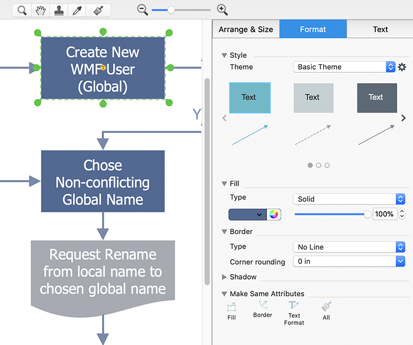Open the Corner rounding dropdown

click(349, 261)
